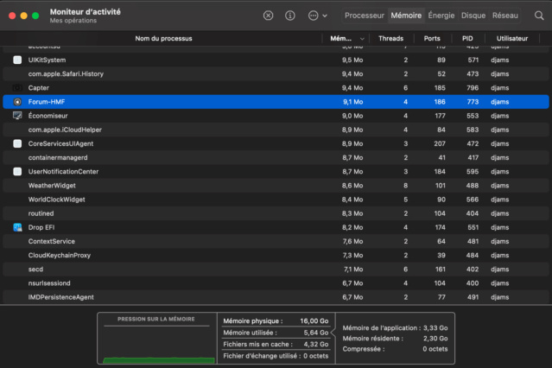The height and width of the screenshot is (368, 552).
Task: Click the UIKitSystem process icon
Action: [17, 60]
